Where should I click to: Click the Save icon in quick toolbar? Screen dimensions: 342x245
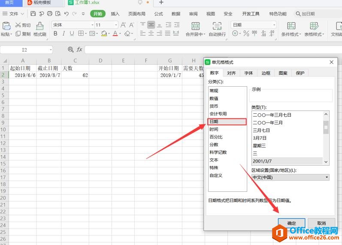pyautogui.click(x=33, y=14)
